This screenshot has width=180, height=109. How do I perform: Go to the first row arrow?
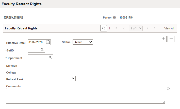click(x=116, y=28)
